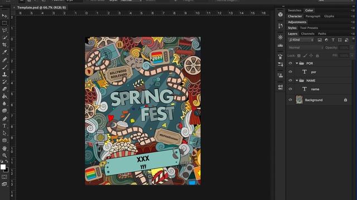Open the Opacity slider arrow
The height and width of the screenshot is (200, 357).
pyautogui.click(x=352, y=48)
